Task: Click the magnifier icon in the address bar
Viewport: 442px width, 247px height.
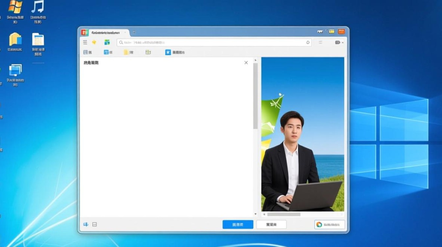Action: click(120, 42)
